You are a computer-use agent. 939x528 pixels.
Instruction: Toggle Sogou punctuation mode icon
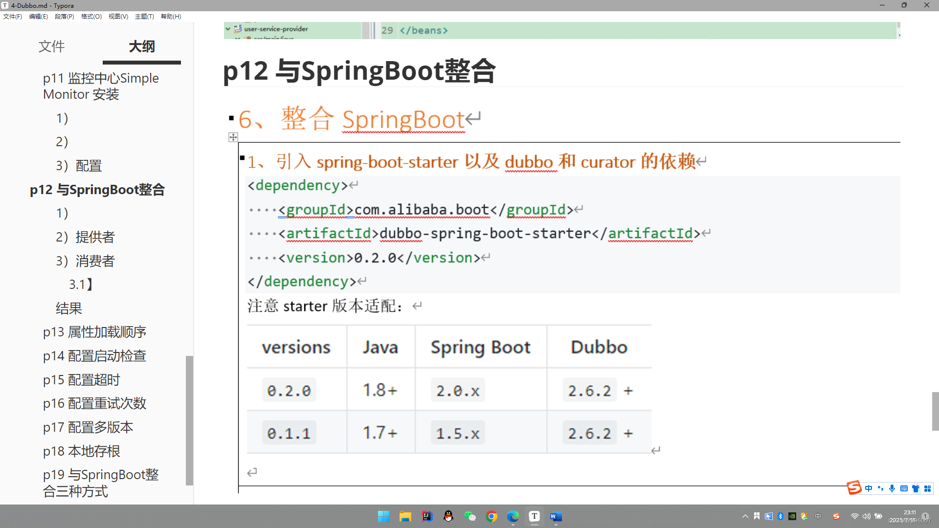point(880,488)
